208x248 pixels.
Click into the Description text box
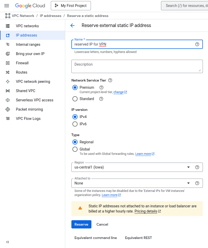pyautogui.click(x=137, y=66)
